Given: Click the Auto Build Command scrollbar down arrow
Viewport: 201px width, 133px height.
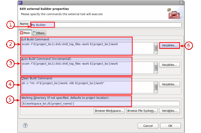Looking at the screenshot, I should tap(156, 72).
